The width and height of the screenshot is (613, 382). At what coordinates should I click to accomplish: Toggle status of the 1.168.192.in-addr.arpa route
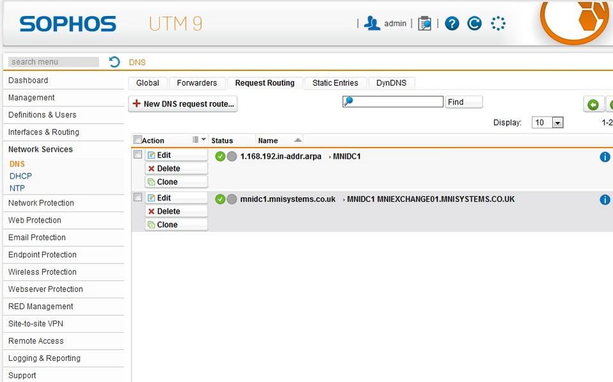click(220, 156)
